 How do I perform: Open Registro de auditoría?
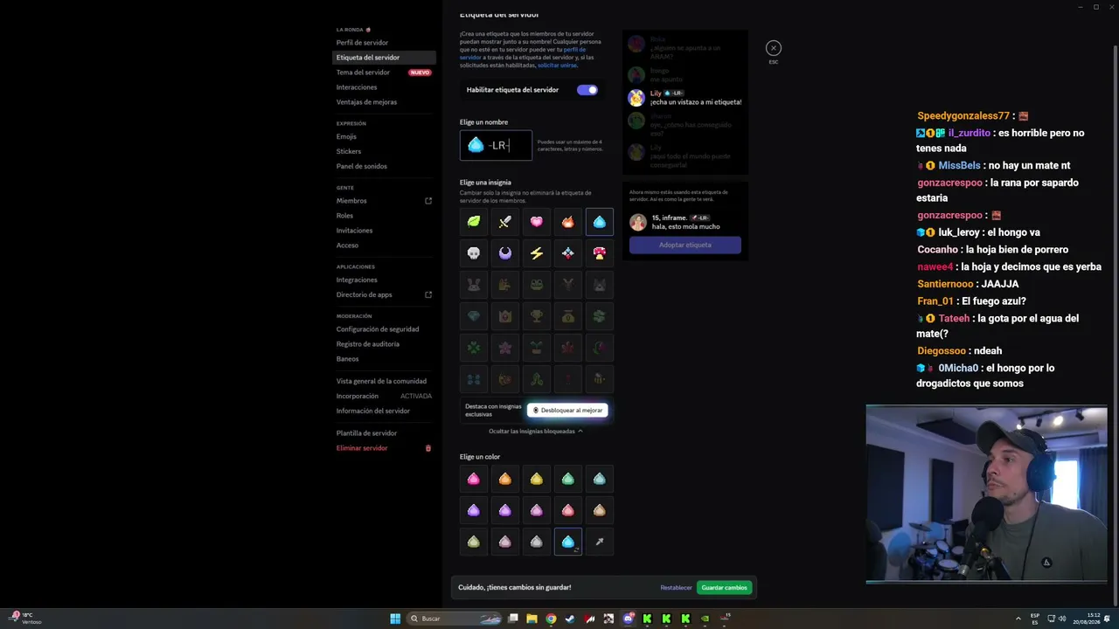385,344
